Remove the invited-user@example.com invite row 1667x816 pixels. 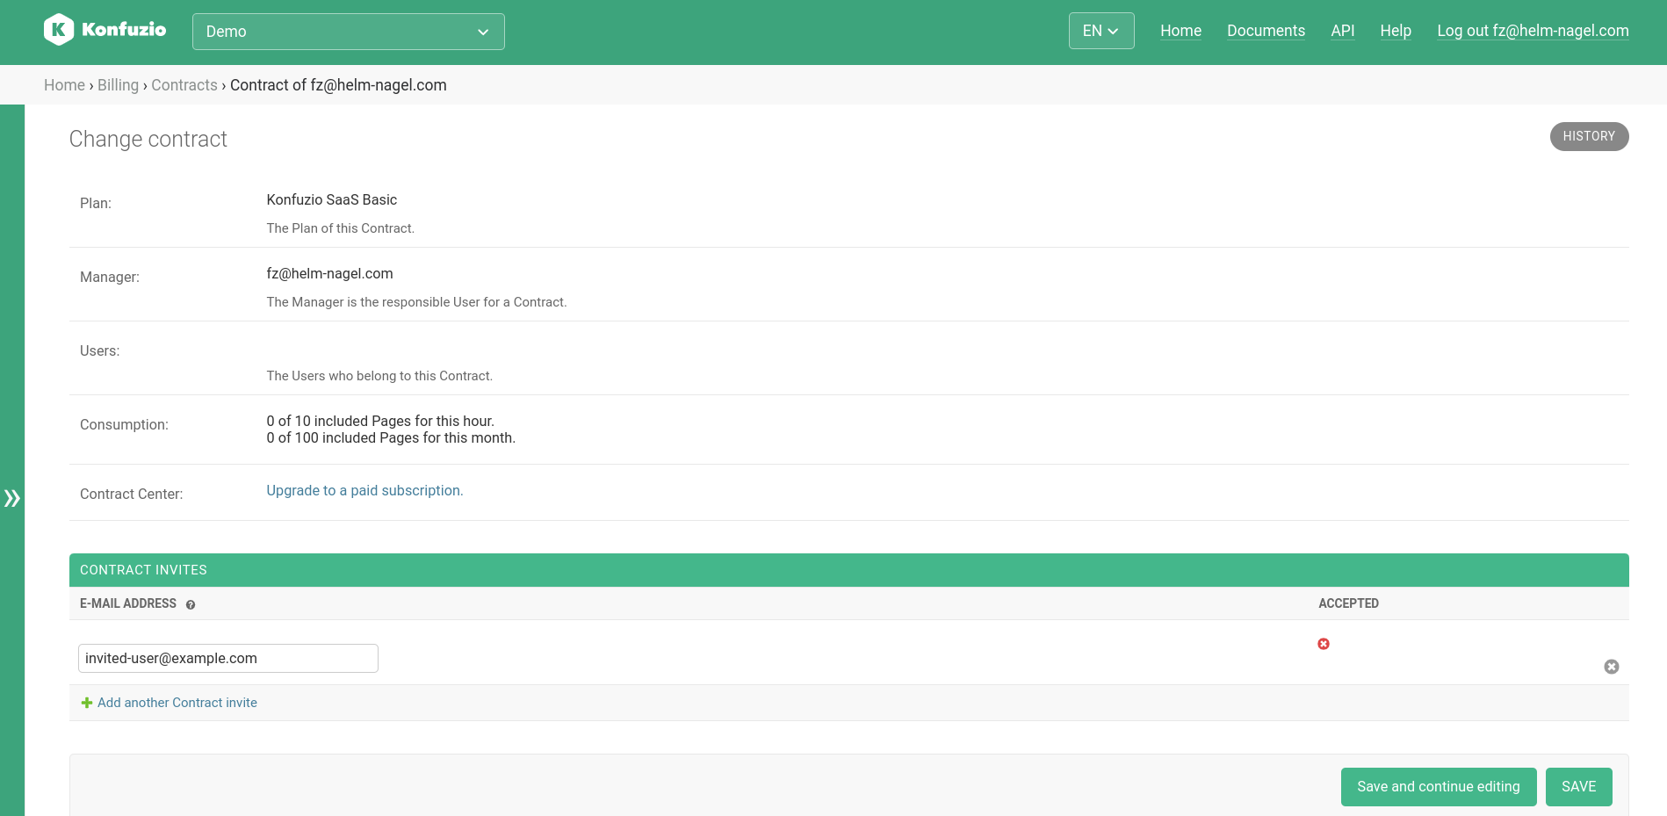coord(1612,667)
